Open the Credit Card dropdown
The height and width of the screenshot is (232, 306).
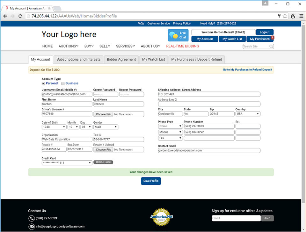click(x=67, y=163)
